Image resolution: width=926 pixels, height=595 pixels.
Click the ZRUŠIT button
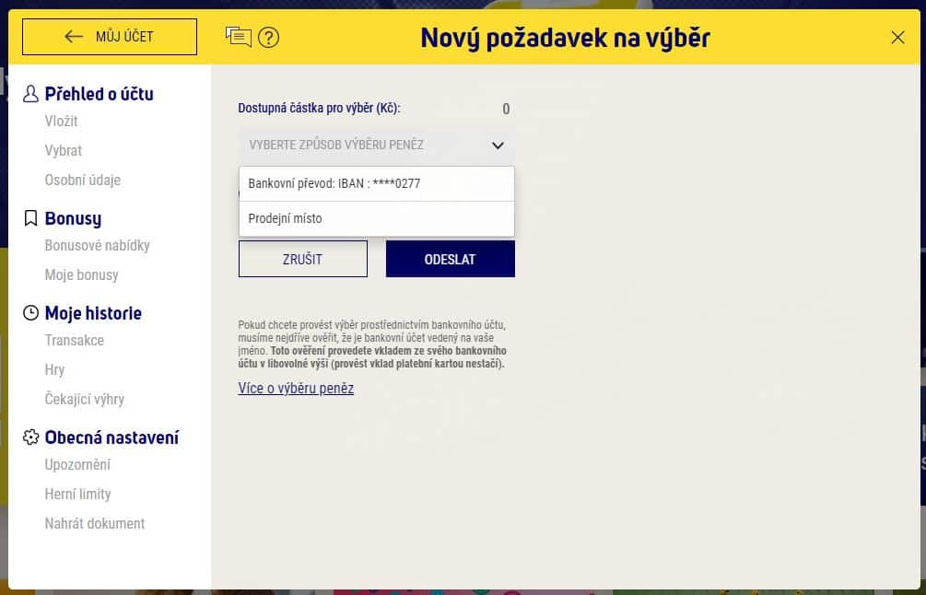click(303, 259)
